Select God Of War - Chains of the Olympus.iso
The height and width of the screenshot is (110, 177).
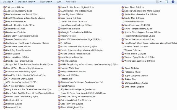coord(24,68)
